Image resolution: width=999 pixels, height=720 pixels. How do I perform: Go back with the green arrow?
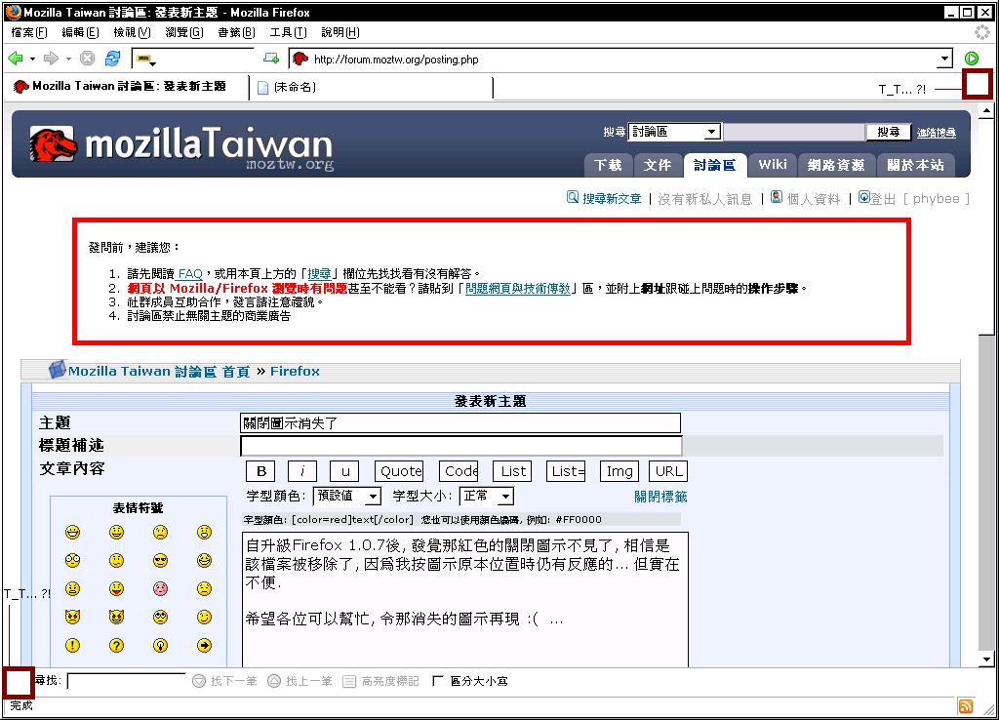click(16, 59)
